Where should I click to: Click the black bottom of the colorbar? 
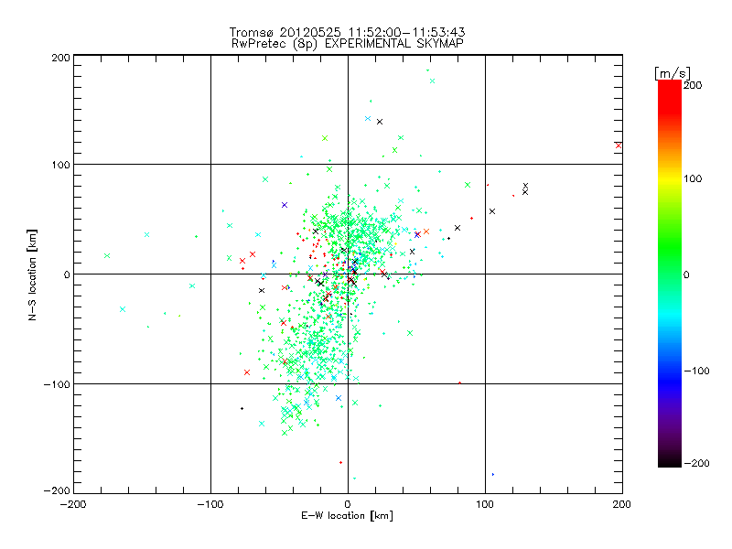[x=670, y=462]
